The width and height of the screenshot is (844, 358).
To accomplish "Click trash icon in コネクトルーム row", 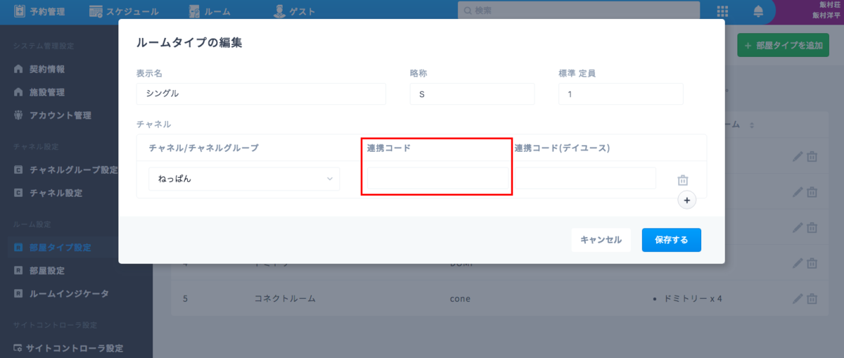I will tap(812, 298).
